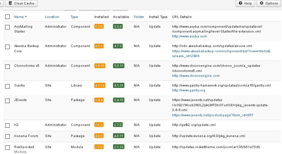Click available version badge 2.7.0
282x154 pixels.
point(118,125)
